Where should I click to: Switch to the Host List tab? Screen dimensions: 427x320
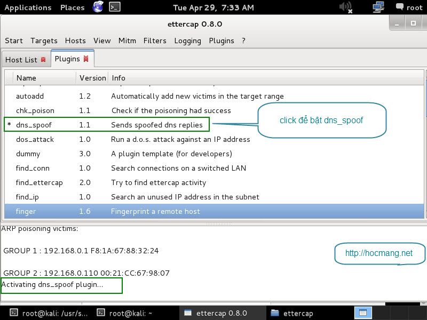[x=21, y=60]
